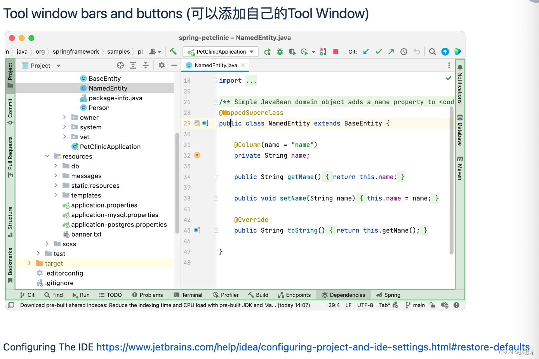Click the green rerun PetClinicApplication icon

pos(267,52)
